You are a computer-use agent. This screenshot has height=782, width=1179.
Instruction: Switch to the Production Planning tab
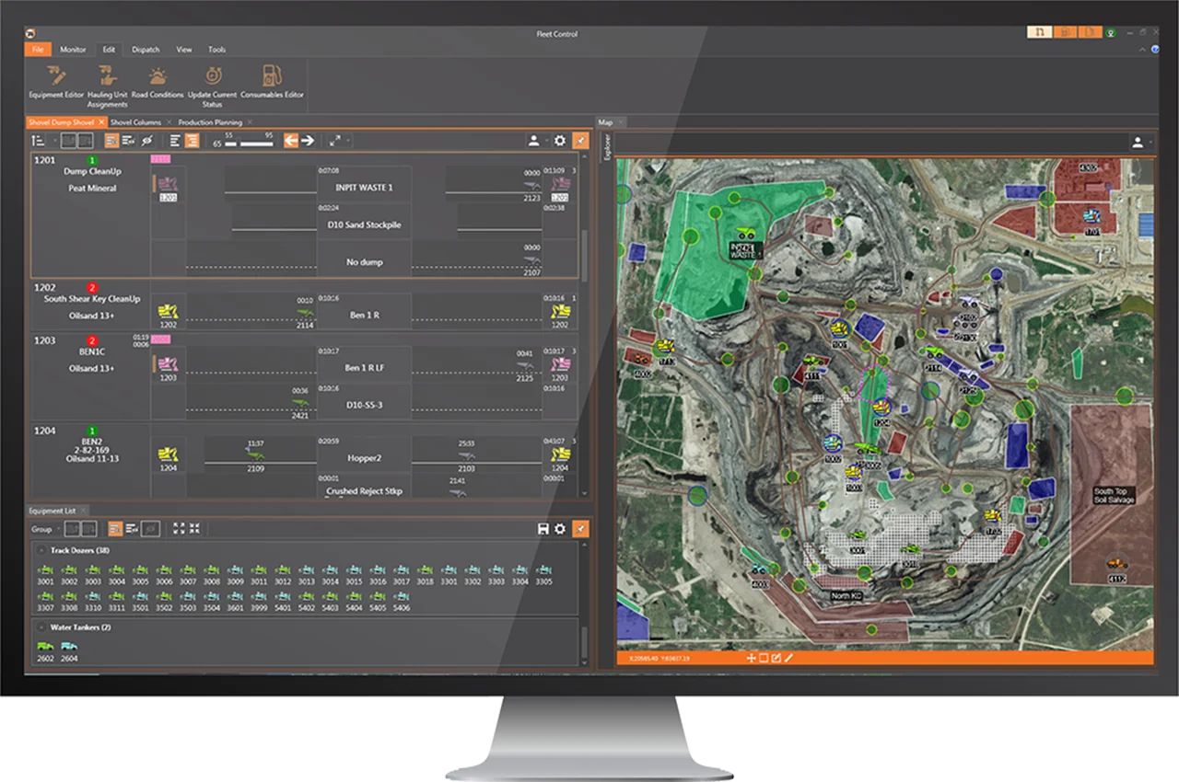(x=210, y=122)
